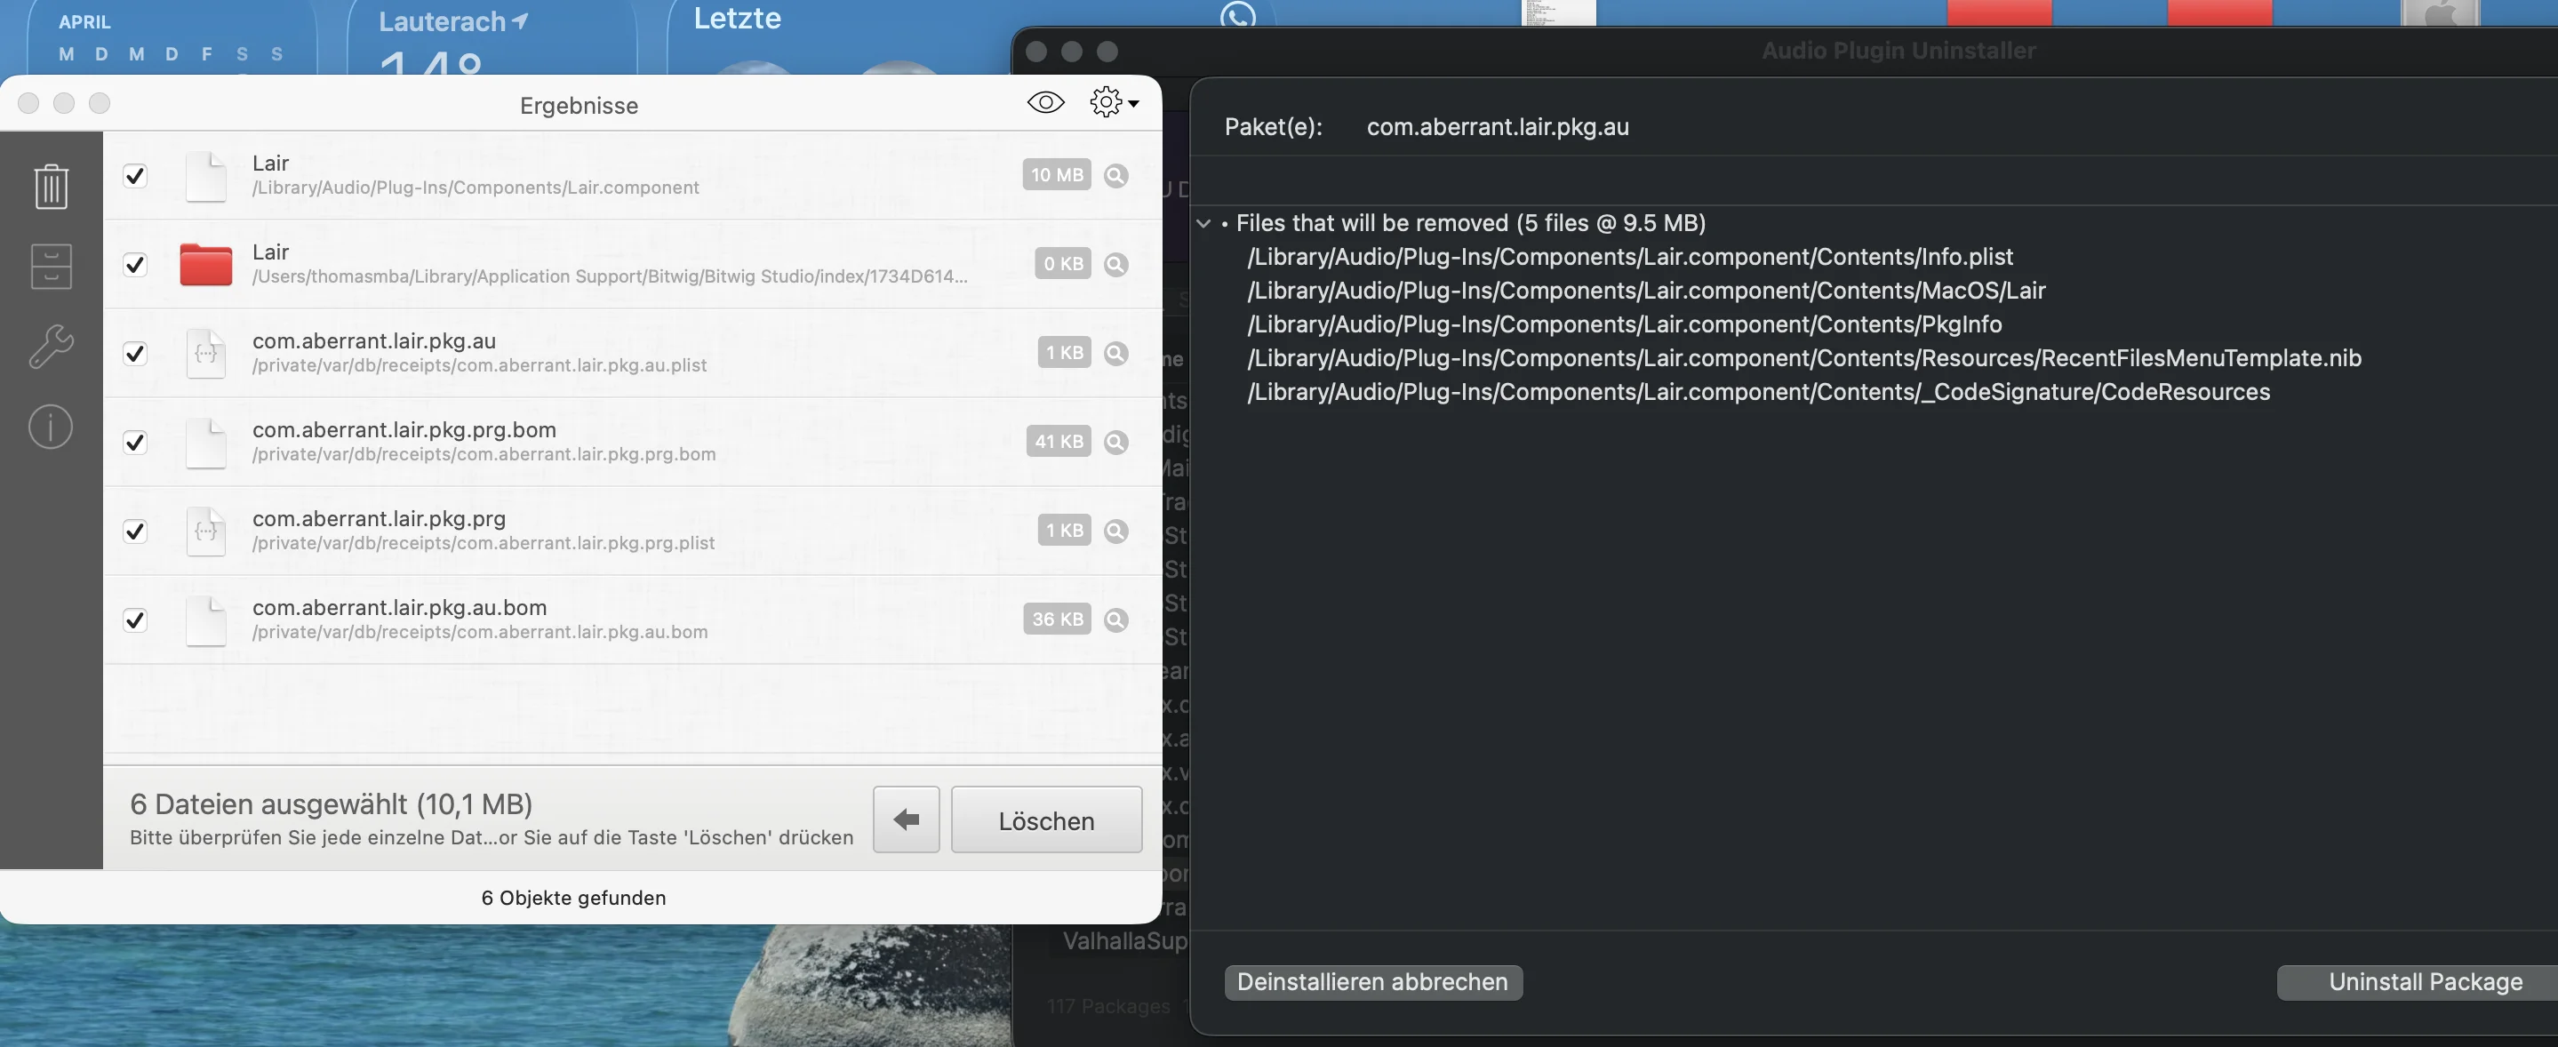
Task: Open the wrench tools sidebar icon
Action: click(x=51, y=347)
